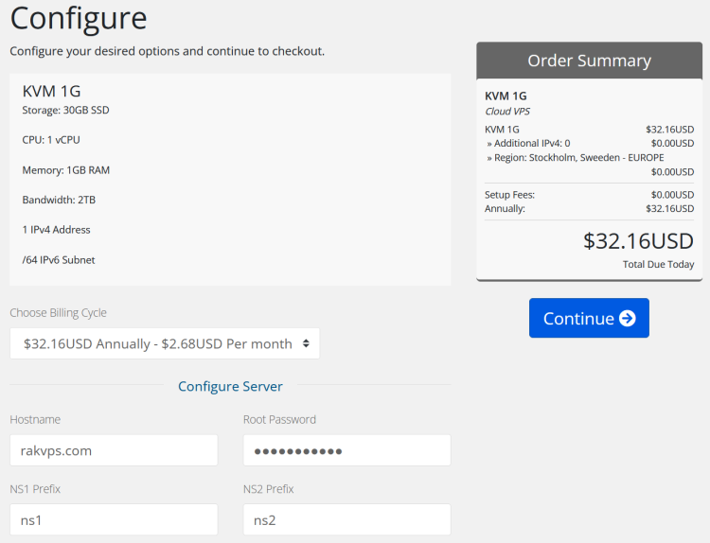Click the billing cycle up-down arrows

click(x=306, y=343)
